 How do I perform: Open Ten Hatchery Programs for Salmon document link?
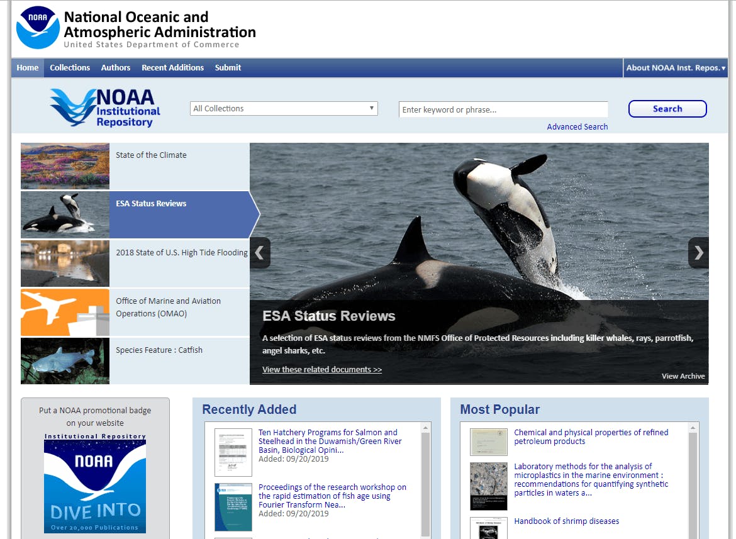point(330,441)
